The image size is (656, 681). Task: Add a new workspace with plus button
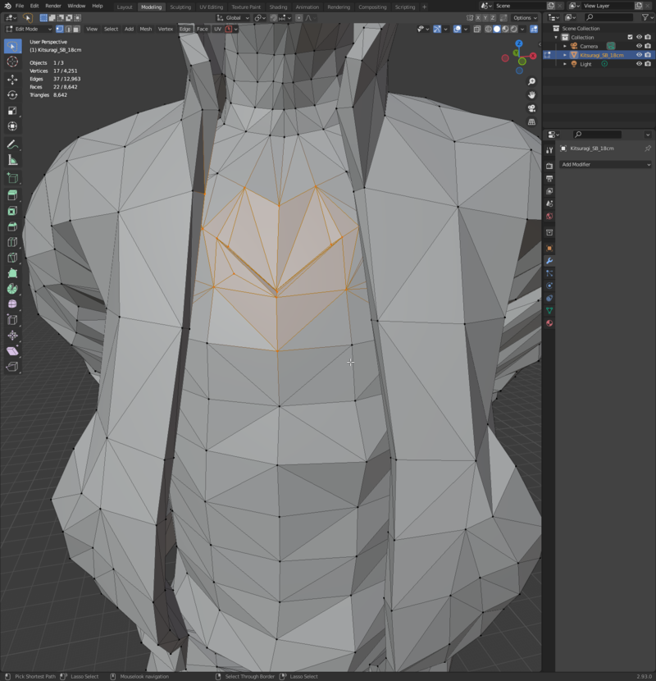coord(424,7)
